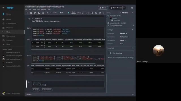Click horizontal scrollbar under cell 11 output
Image resolution: width=181 pixels, height=101 pixels.
pyautogui.click(x=87, y=76)
